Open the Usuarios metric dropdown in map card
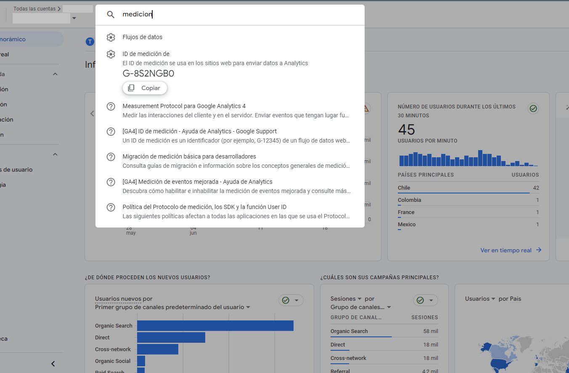This screenshot has width=569, height=373. [493, 299]
